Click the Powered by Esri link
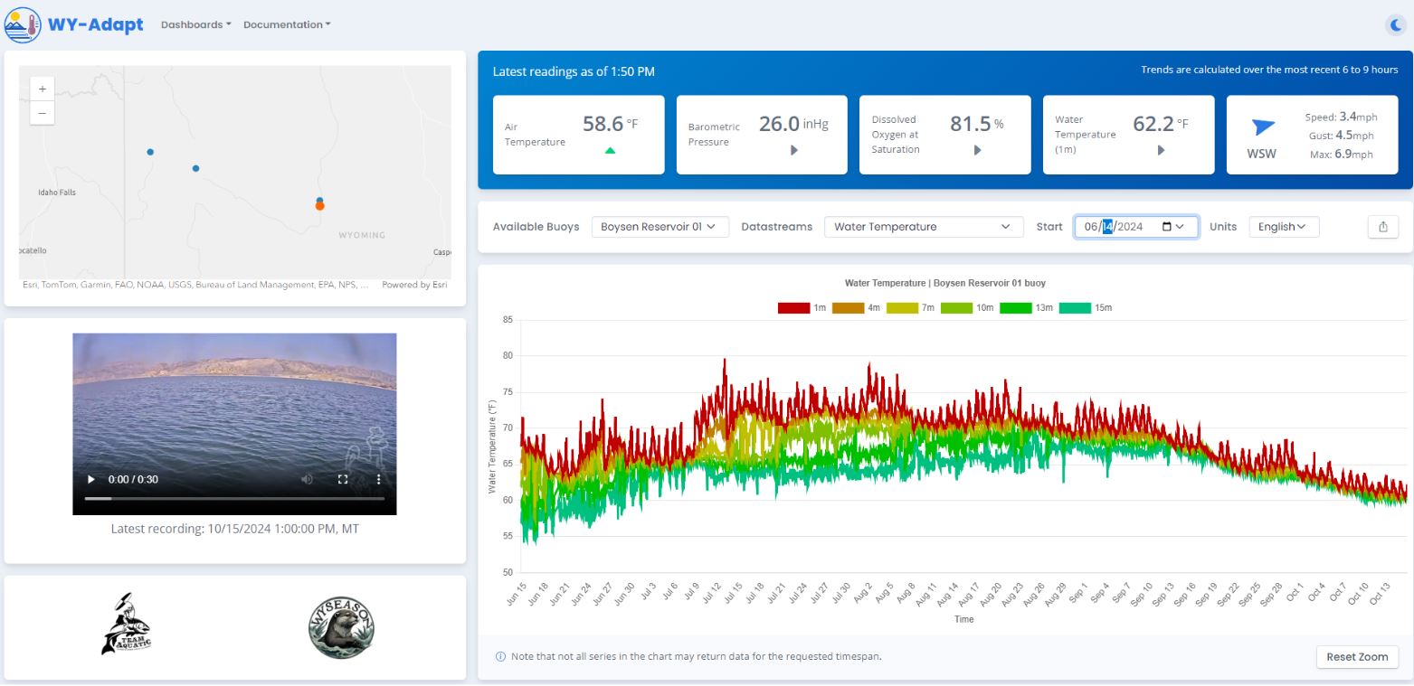Screen dimensions: 1414x686 [x=414, y=285]
